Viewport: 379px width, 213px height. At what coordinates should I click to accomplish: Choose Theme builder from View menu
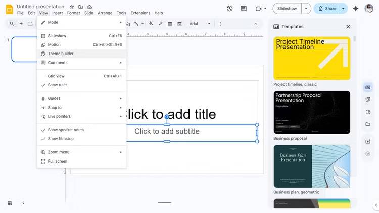61,54
